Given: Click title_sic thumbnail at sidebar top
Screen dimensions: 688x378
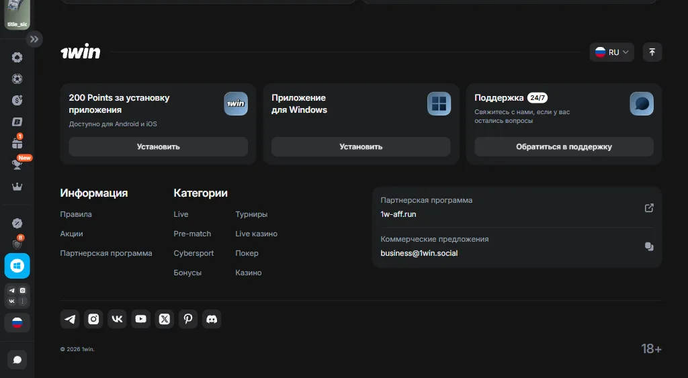Looking at the screenshot, I should click(x=17, y=15).
